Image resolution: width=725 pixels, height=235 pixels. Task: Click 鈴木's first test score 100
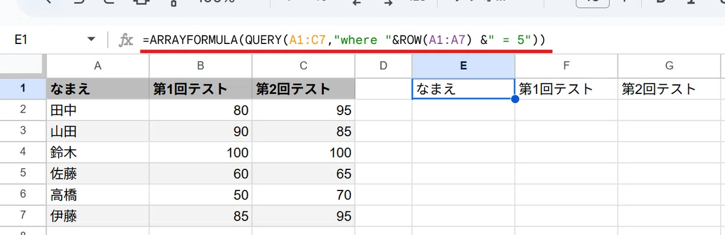tap(201, 152)
